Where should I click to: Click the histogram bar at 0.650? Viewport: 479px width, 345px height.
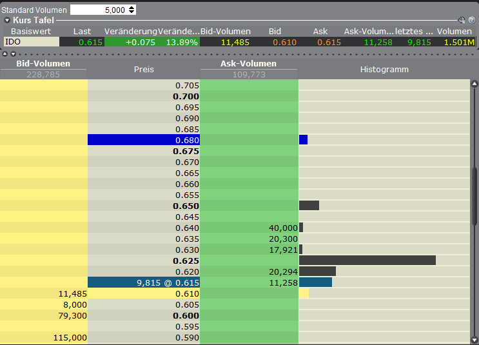tap(309, 205)
